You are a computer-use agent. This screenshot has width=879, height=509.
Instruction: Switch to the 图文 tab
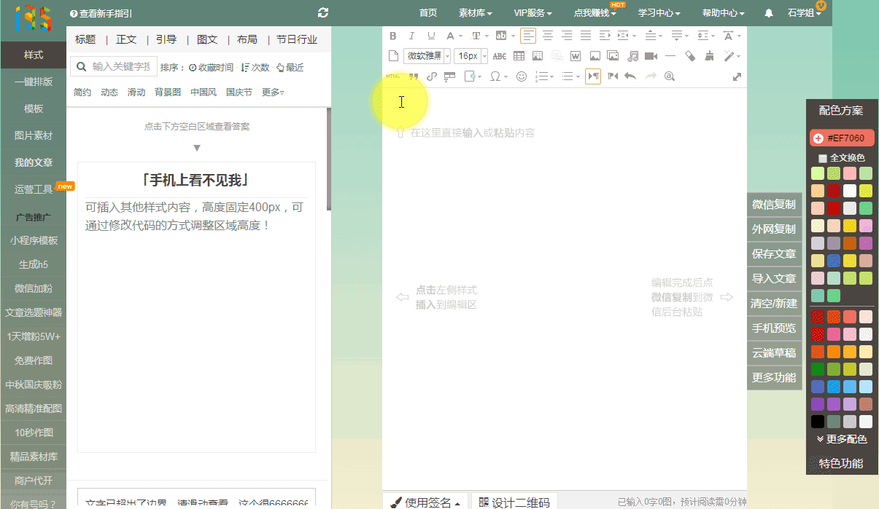tap(207, 39)
